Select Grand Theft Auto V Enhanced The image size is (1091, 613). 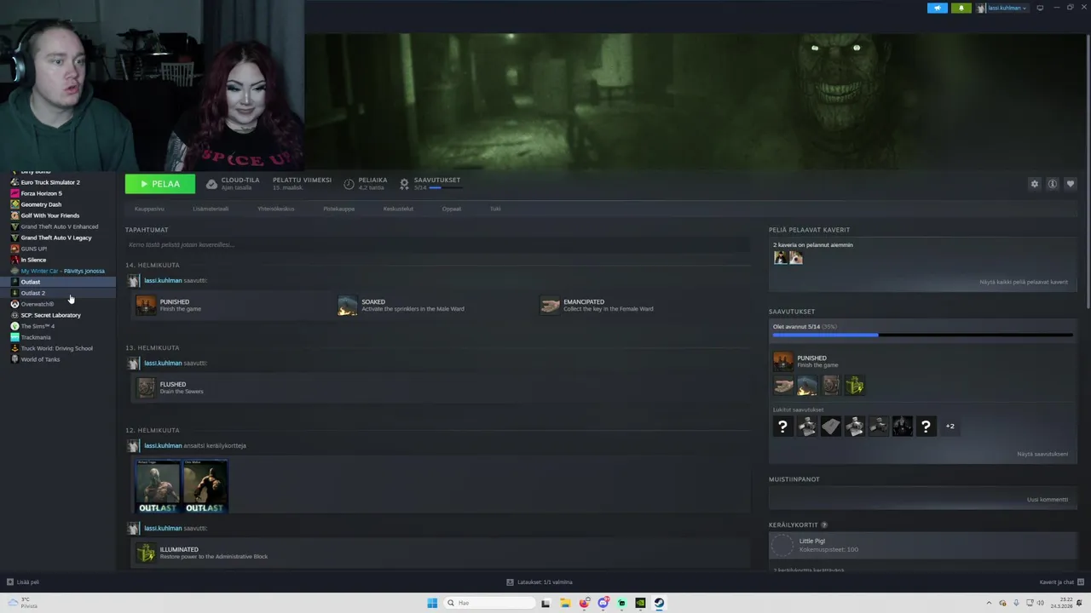tap(60, 226)
